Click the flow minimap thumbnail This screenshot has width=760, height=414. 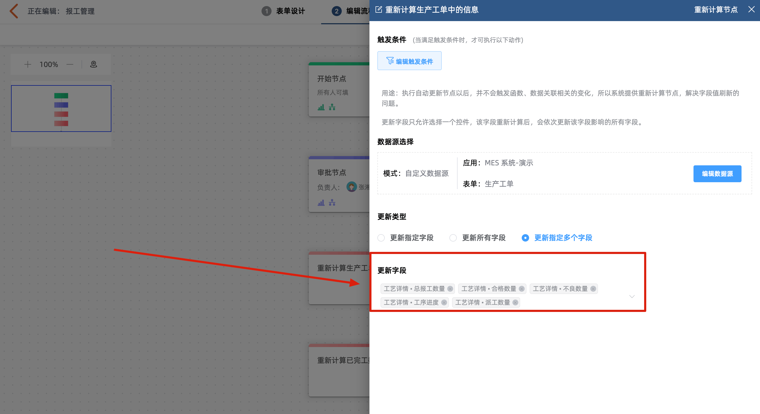[61, 109]
